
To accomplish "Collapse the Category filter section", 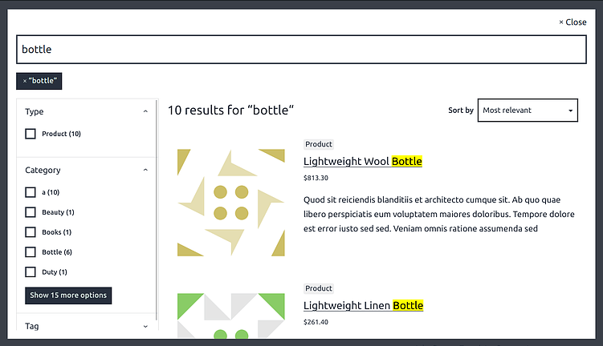I will (x=145, y=171).
